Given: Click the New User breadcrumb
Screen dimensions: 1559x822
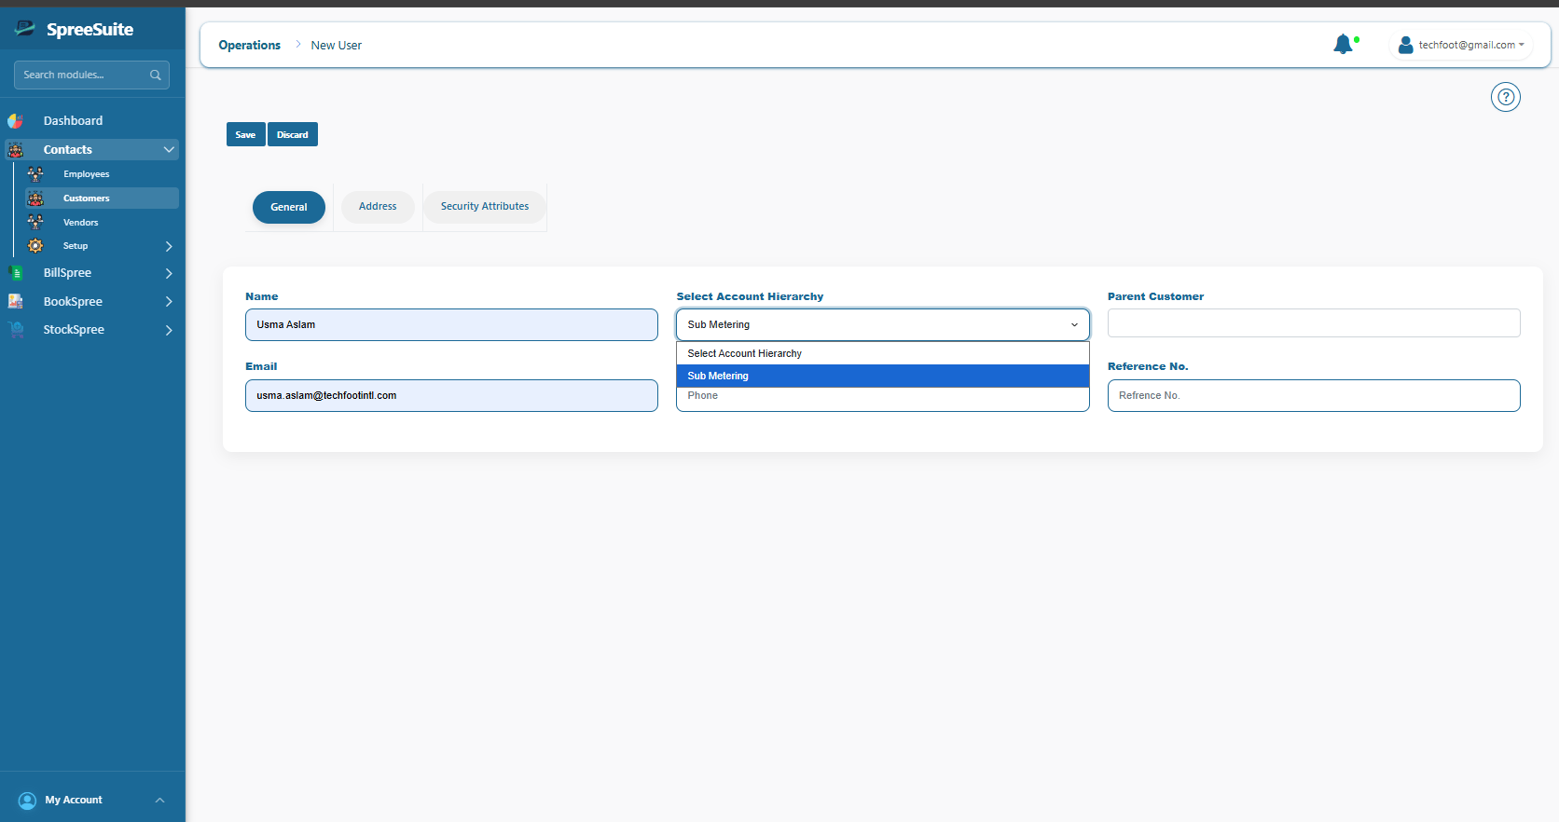Looking at the screenshot, I should [336, 45].
